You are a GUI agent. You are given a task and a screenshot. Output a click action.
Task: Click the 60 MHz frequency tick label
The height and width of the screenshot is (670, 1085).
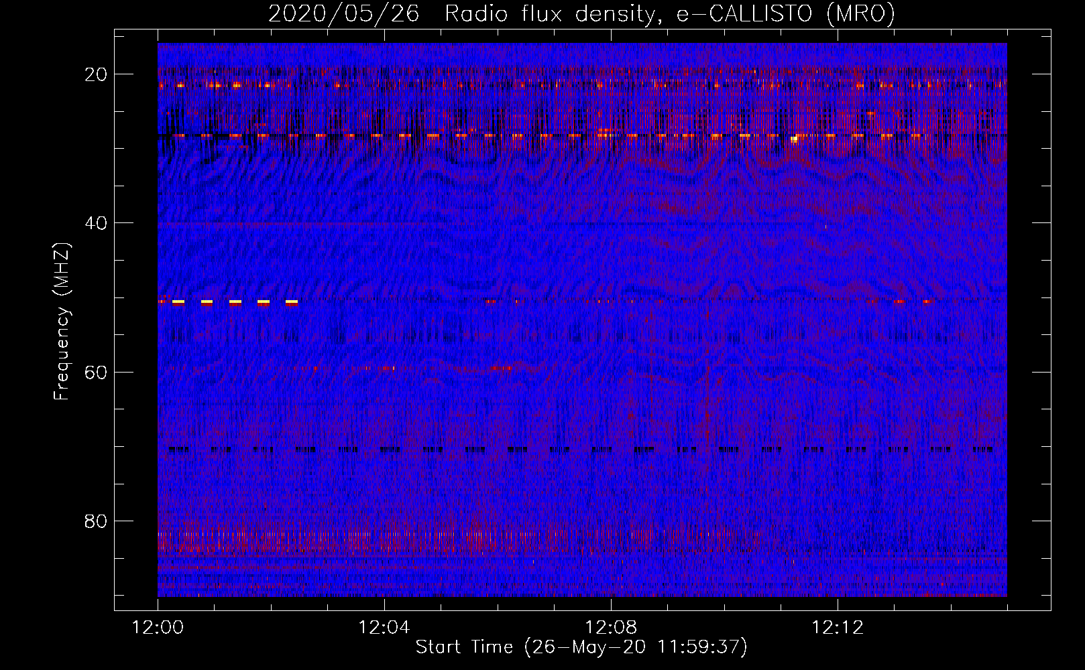pos(97,372)
